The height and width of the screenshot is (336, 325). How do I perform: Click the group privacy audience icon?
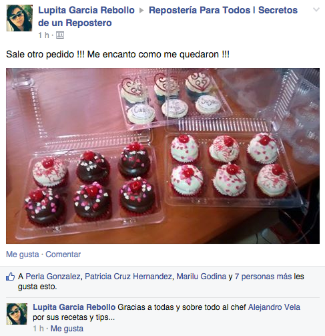pyautogui.click(x=60, y=35)
